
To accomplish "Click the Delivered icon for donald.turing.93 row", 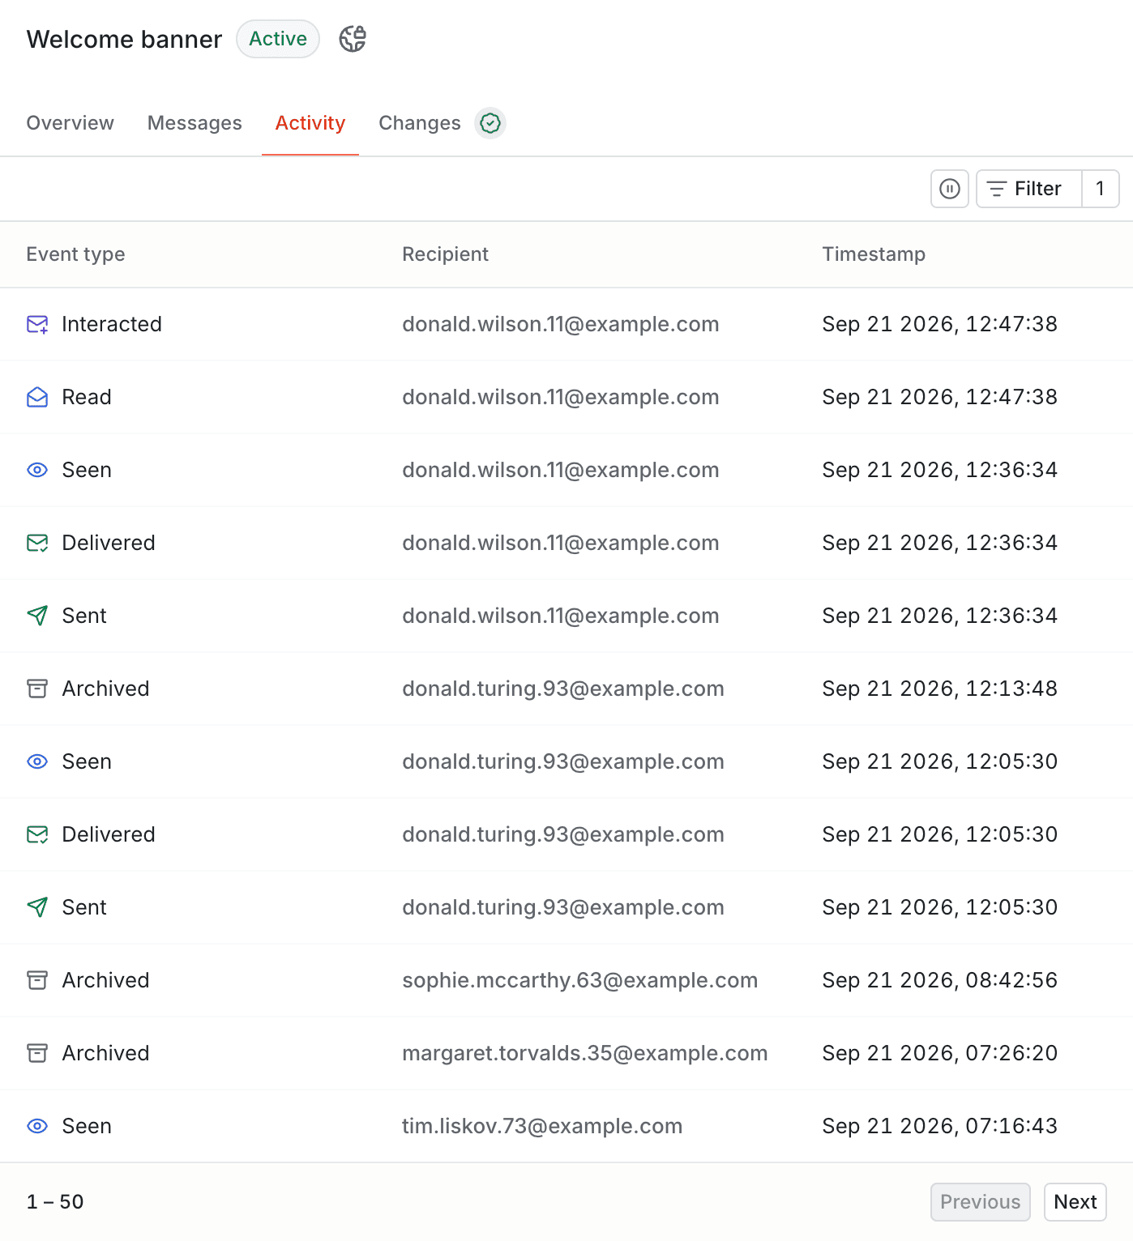I will (37, 835).
